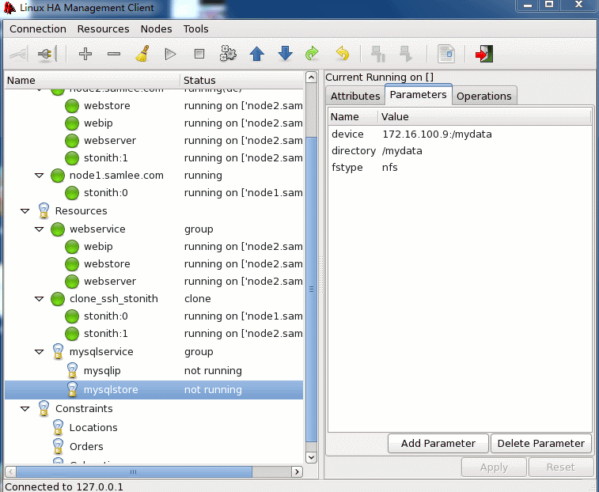Click the Linux HA app title icon
599x492 pixels.
(9, 8)
